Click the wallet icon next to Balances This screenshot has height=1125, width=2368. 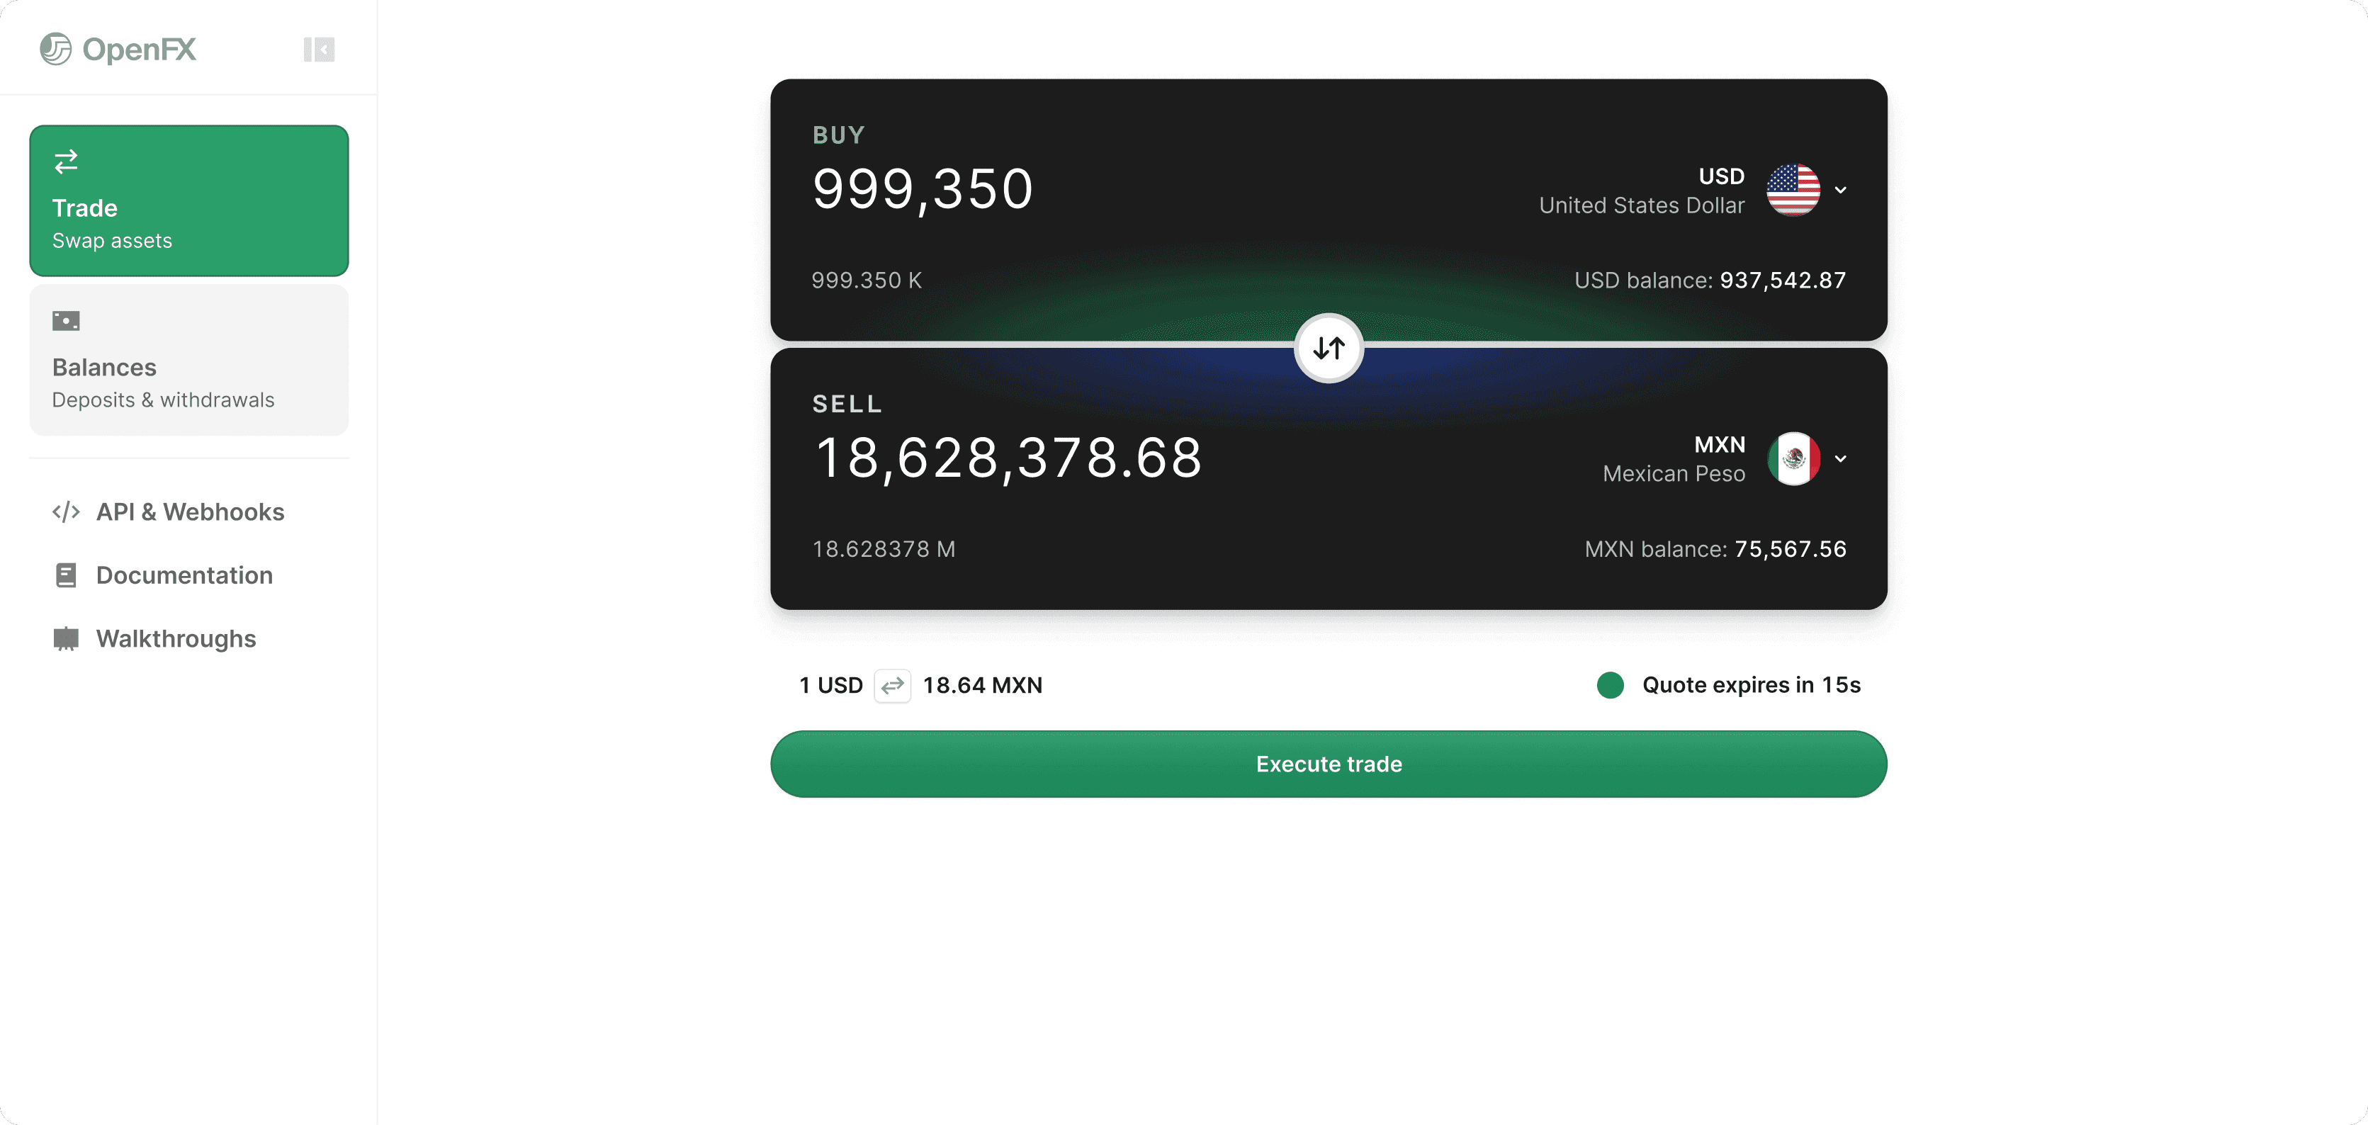coord(65,321)
